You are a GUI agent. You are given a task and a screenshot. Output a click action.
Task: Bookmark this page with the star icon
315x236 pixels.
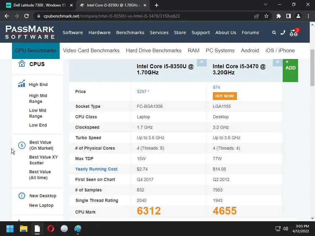point(266,16)
